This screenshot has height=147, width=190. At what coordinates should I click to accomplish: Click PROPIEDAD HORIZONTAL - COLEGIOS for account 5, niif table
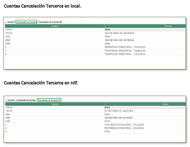[124, 128]
